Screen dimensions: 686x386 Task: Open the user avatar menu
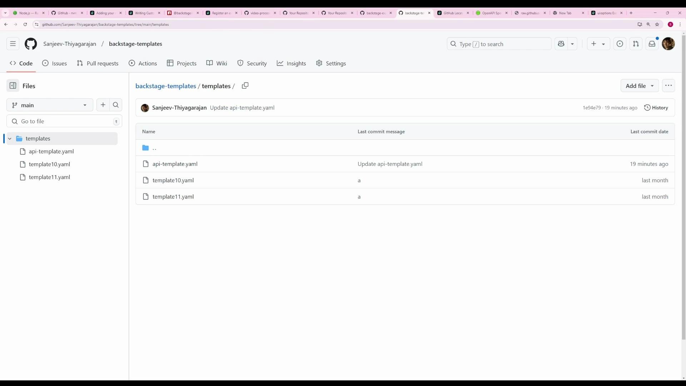pos(668,44)
